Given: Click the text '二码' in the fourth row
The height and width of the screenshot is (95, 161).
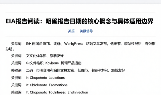Looking at the screenshot, I should 29,70.
